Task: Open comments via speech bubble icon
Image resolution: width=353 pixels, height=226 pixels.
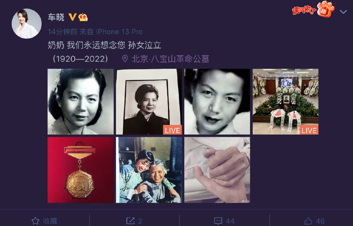Action: click(x=218, y=221)
